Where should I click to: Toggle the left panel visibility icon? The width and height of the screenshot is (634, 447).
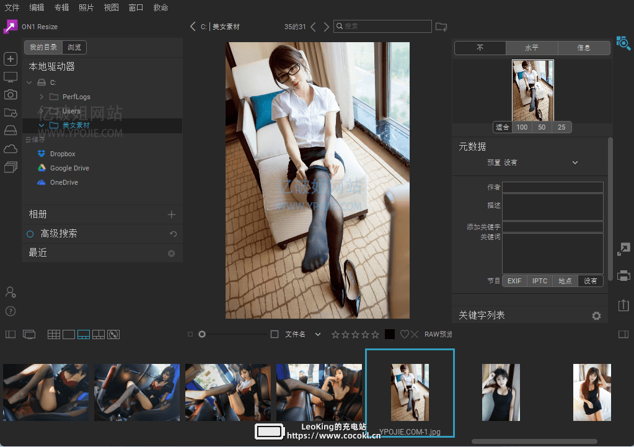coord(11,334)
